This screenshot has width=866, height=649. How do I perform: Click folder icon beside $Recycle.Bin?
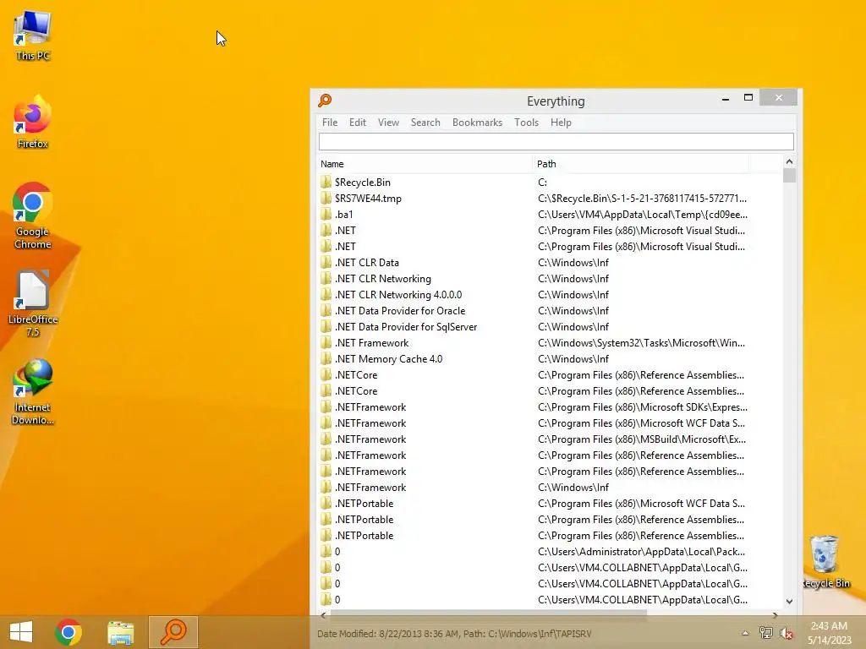tap(326, 183)
